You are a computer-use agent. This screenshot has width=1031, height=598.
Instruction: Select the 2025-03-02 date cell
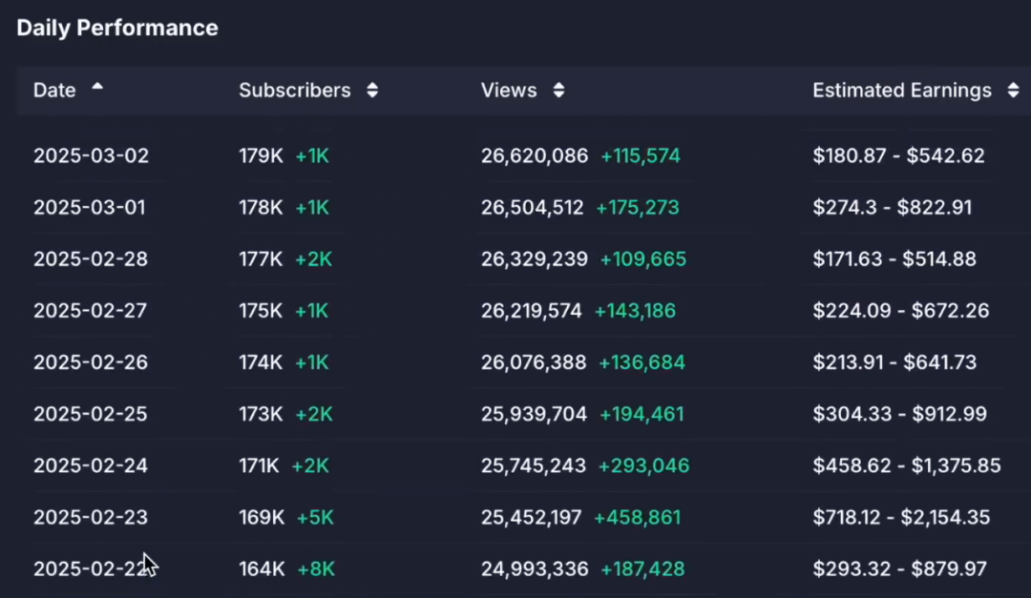(91, 155)
